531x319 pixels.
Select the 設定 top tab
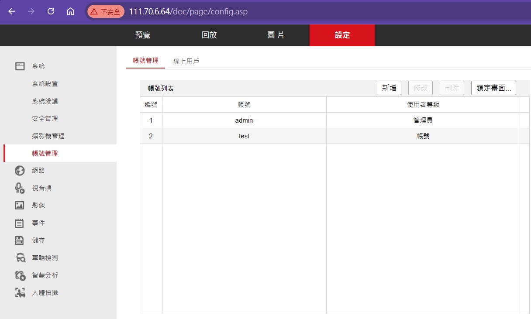(x=342, y=35)
